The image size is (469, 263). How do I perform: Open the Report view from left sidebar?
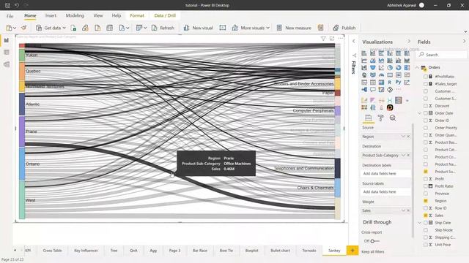pos(7,40)
